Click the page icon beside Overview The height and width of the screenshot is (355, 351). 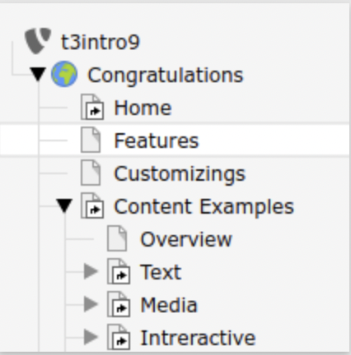117,238
